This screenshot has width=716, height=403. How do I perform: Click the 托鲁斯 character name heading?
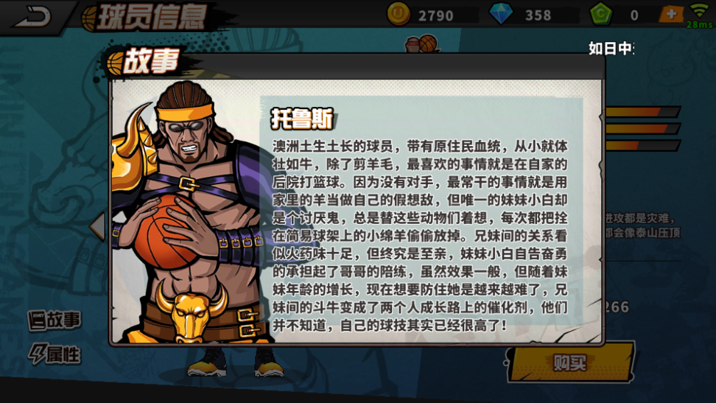pyautogui.click(x=302, y=119)
